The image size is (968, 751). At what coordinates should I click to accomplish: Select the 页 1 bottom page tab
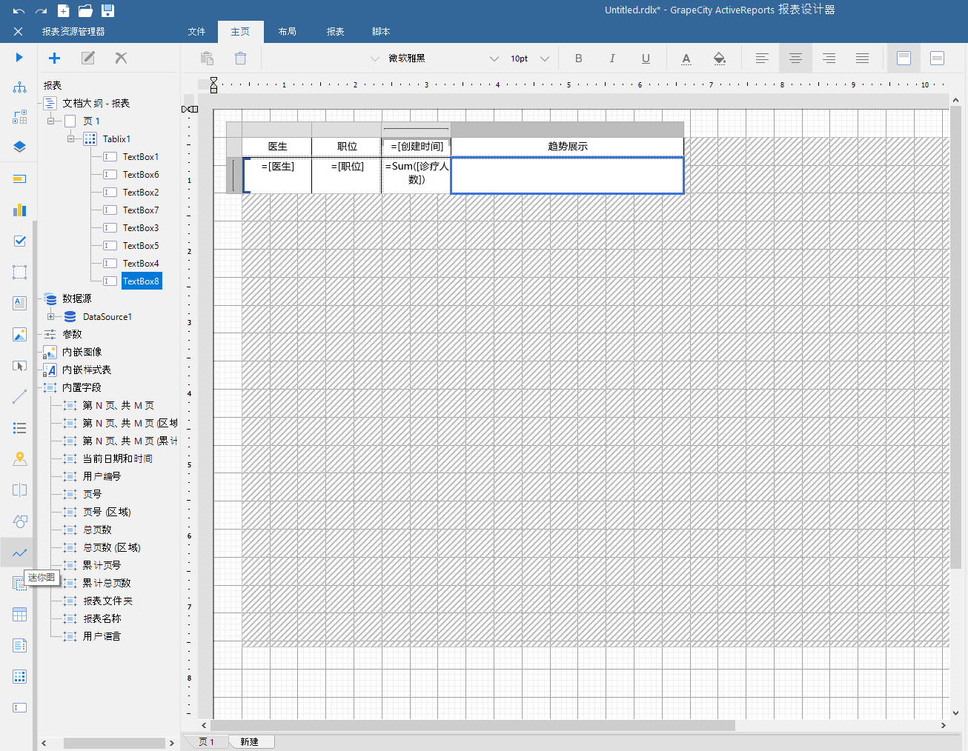coord(206,741)
